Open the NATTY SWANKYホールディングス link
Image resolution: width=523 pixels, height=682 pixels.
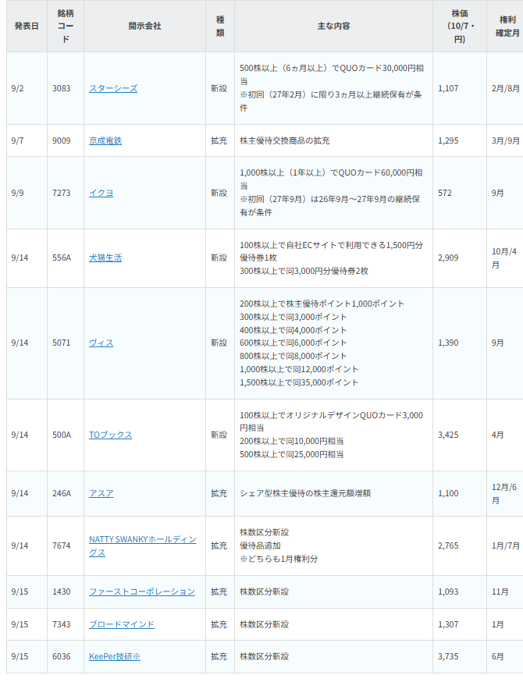(143, 545)
